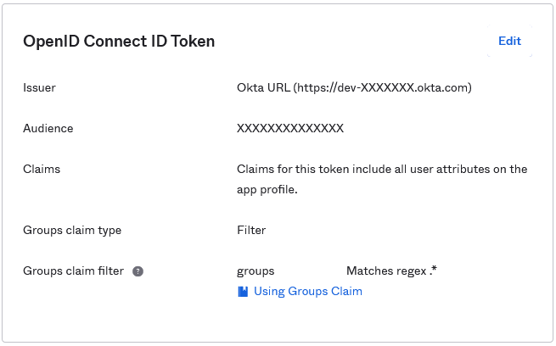The height and width of the screenshot is (346, 556).
Task: Click the Issuer label
Action: coord(39,87)
